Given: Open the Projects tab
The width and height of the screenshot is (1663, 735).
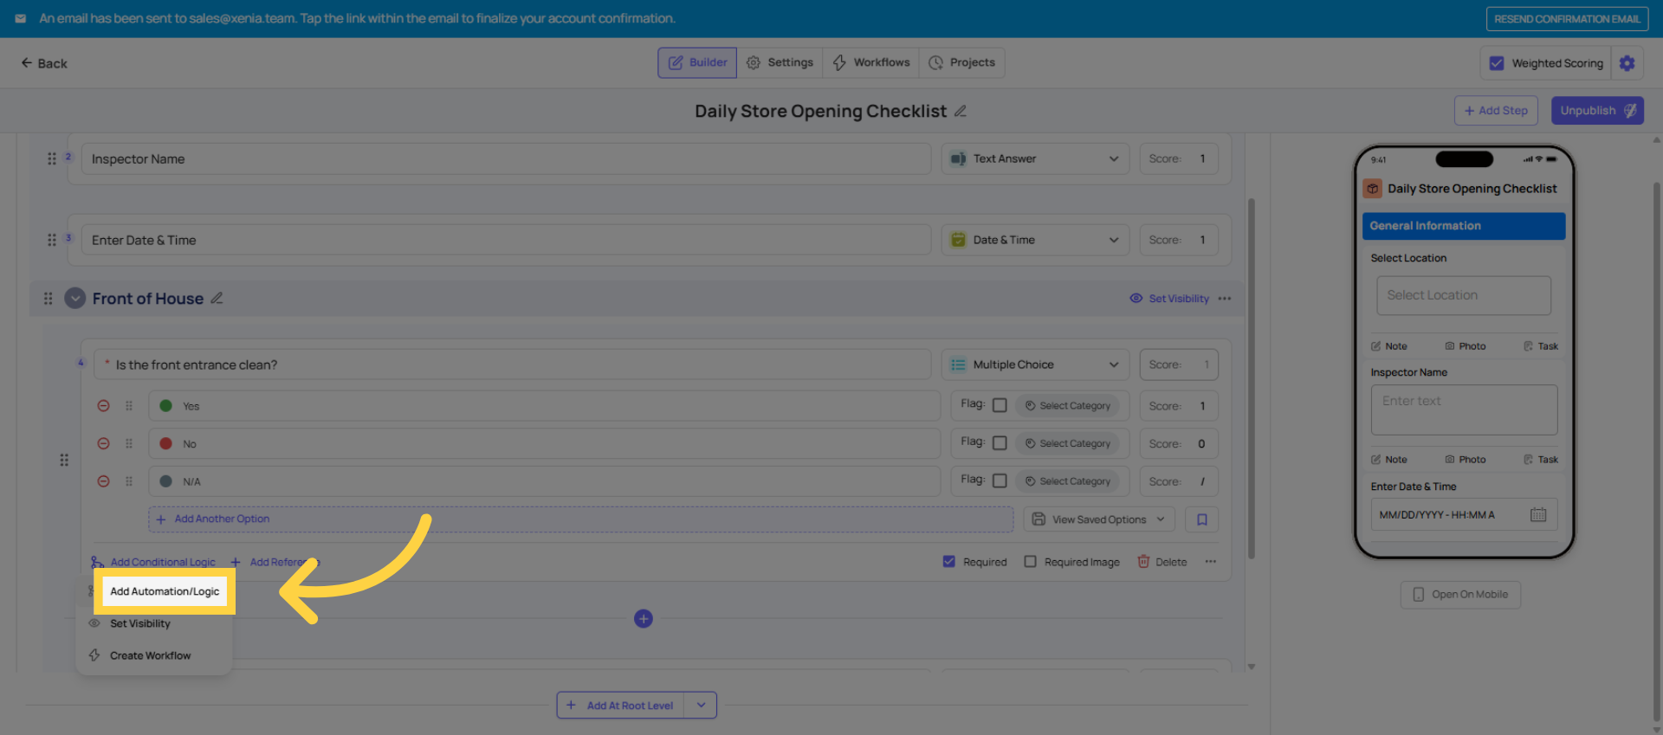Looking at the screenshot, I should pyautogui.click(x=961, y=62).
